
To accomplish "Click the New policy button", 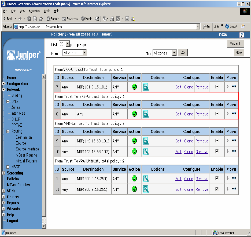I will pos(239,53).
